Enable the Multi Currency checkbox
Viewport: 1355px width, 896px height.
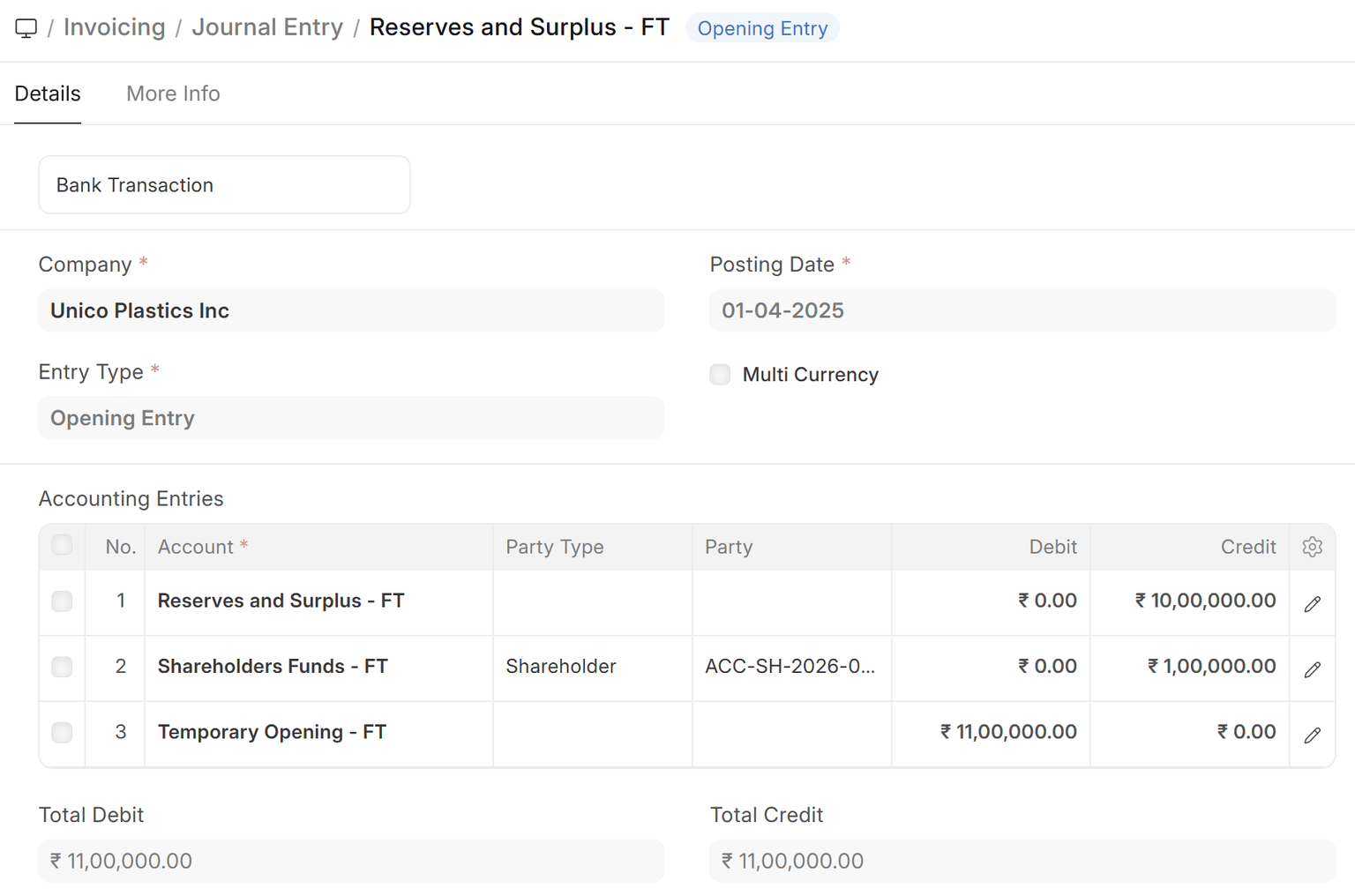point(721,375)
